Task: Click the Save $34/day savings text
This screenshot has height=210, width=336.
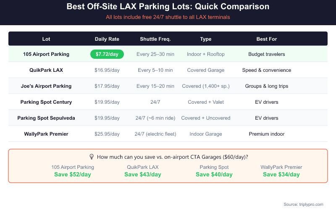Action: [x=281, y=174]
